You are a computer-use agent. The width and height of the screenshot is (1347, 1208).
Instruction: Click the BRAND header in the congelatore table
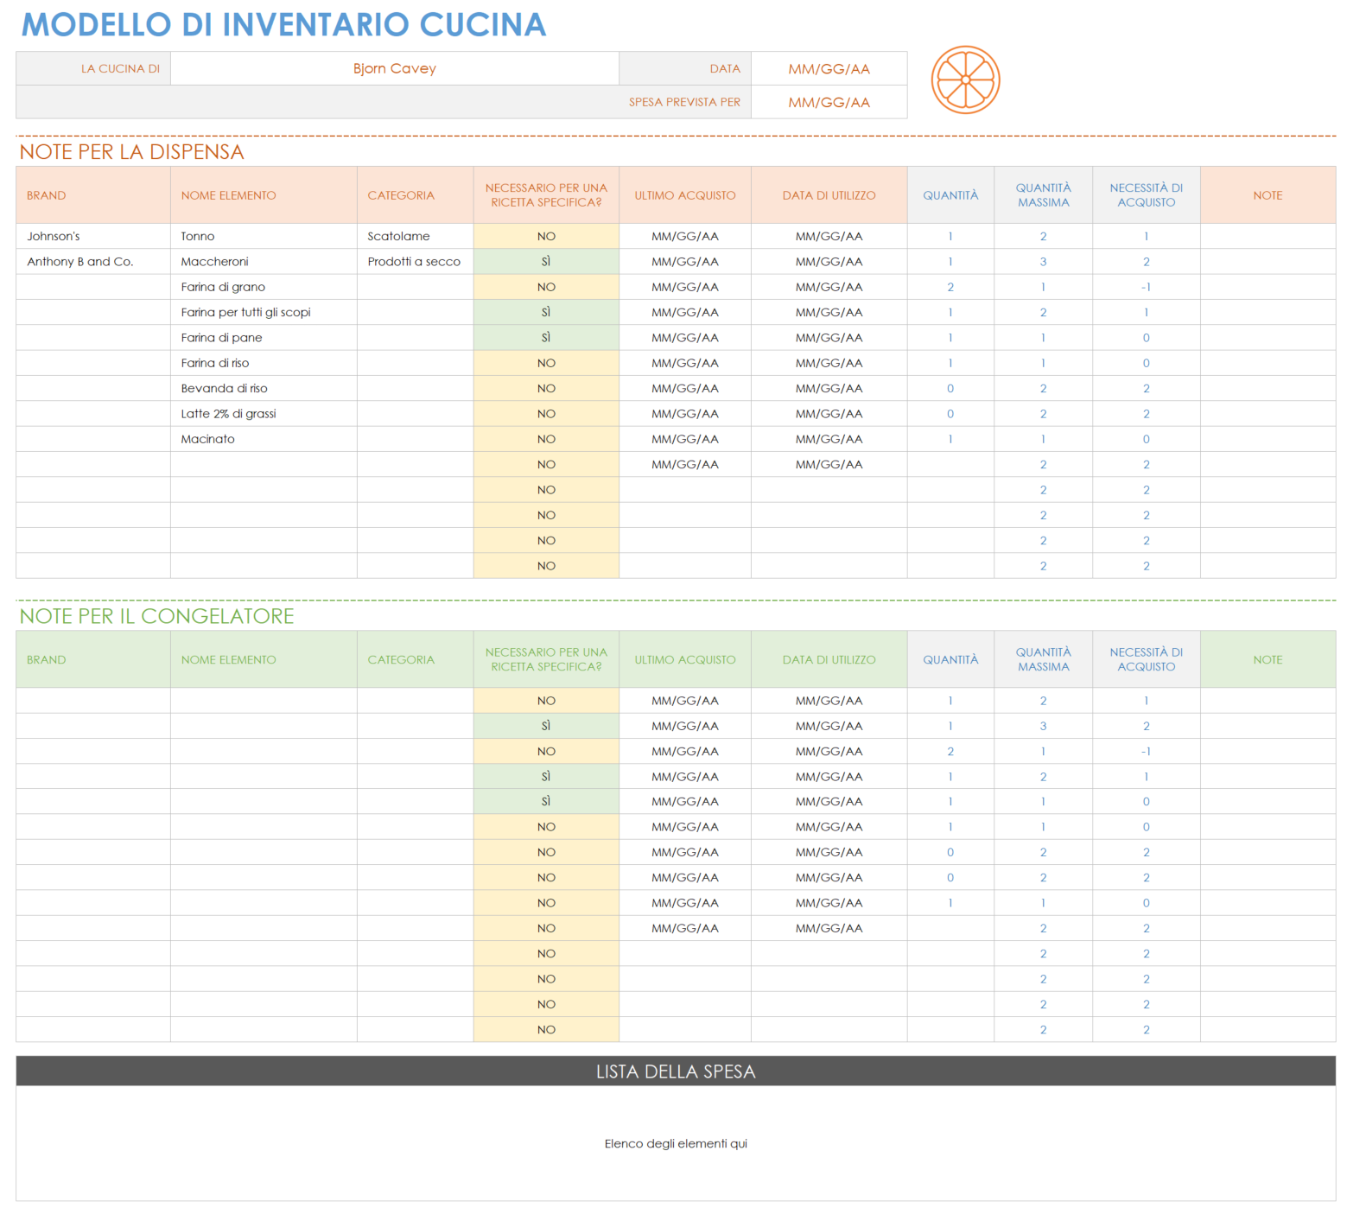[x=93, y=659]
